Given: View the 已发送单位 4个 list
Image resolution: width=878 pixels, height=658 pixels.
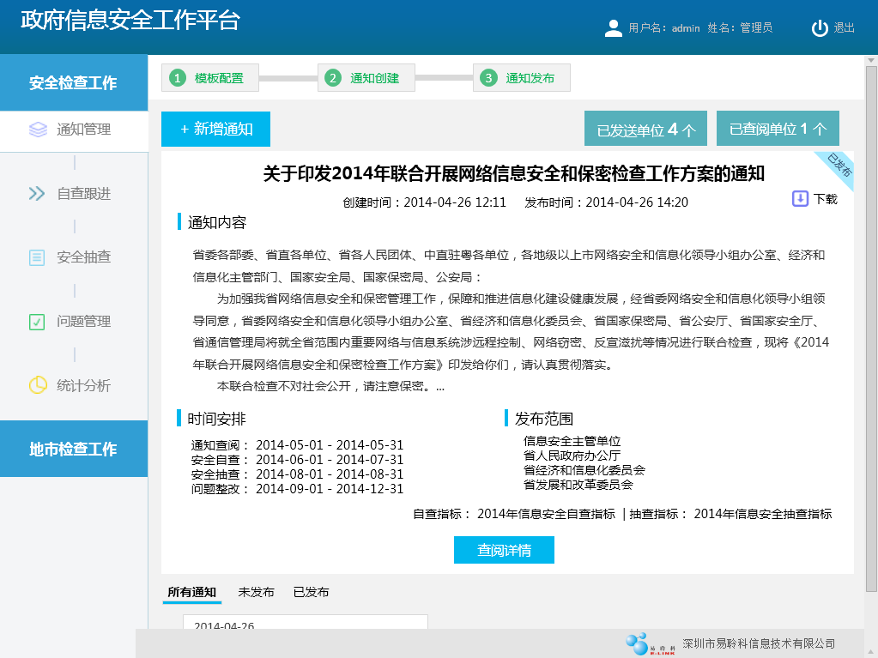Looking at the screenshot, I should 645,130.
